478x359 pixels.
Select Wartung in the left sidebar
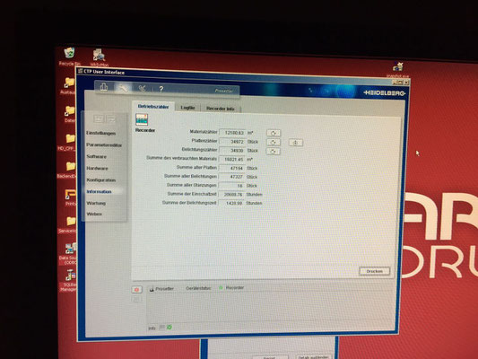pyautogui.click(x=96, y=203)
